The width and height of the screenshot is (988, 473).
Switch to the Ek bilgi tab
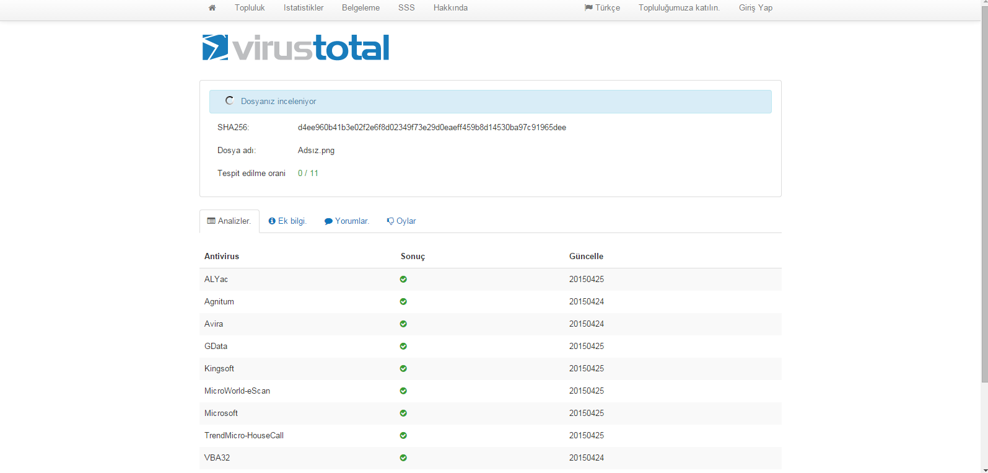[287, 221]
